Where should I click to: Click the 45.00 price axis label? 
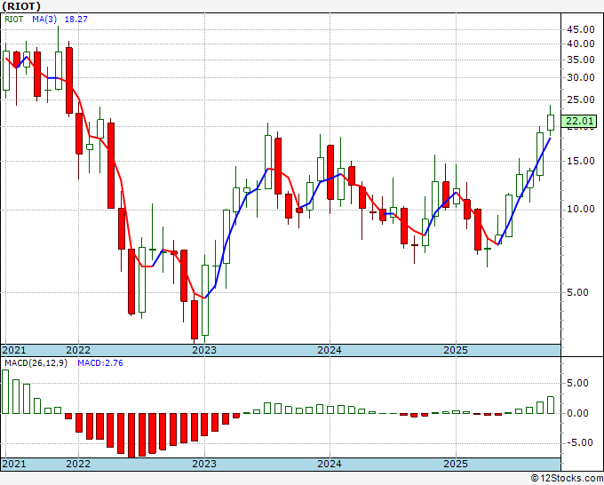581,29
